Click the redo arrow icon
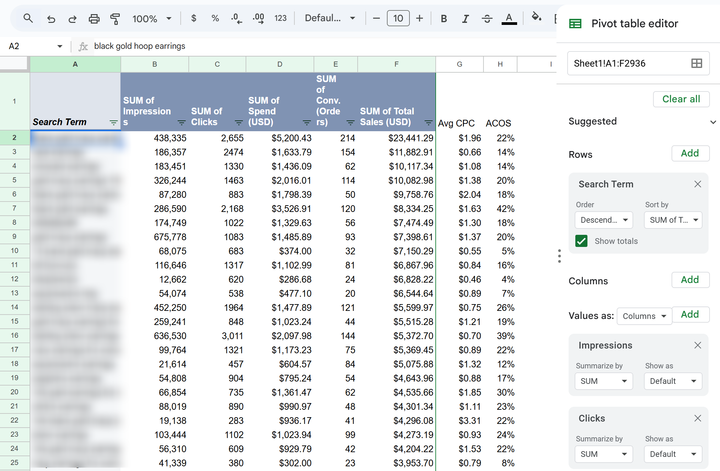720x471 pixels. pyautogui.click(x=72, y=19)
